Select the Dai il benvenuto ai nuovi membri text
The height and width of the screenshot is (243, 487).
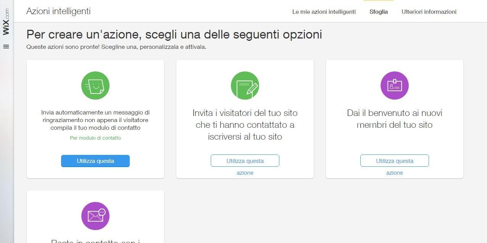395,119
